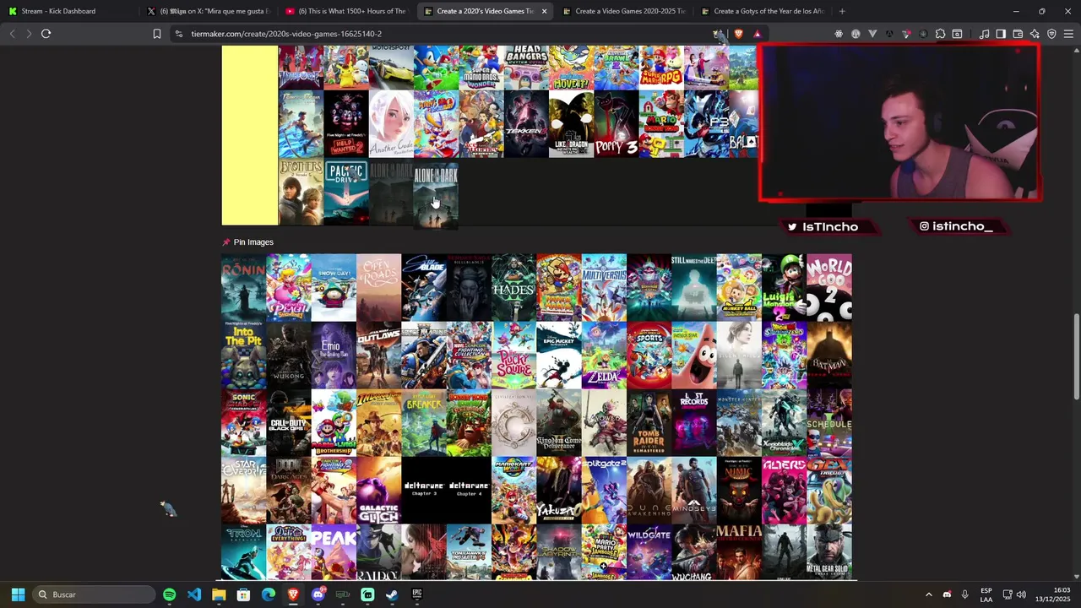Screen dimensions: 1081x608
Task: Select the World of Goo 2 cover
Action: 829,287
